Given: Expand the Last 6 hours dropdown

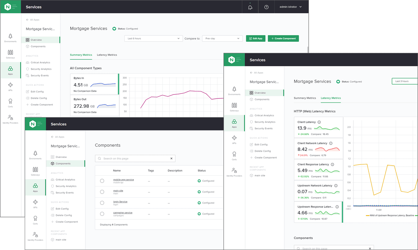Looking at the screenshot, I should pos(153,39).
